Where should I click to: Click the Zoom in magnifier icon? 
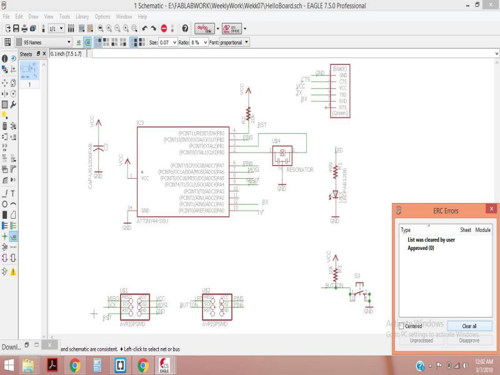point(109,28)
